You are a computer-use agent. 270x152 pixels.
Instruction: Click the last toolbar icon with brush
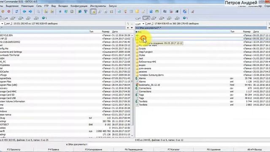click(192, 11)
